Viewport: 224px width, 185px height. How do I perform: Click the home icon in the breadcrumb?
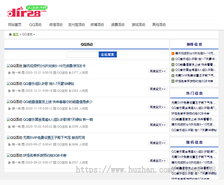[x=10, y=34]
